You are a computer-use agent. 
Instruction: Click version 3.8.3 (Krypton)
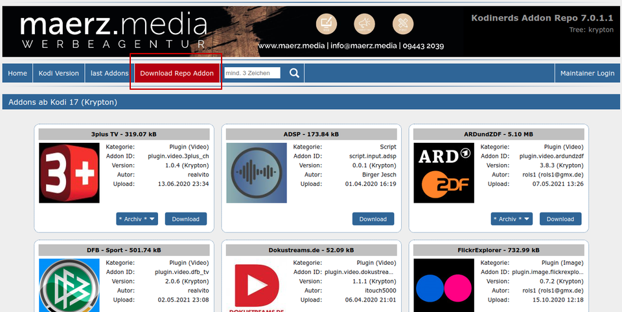(562, 165)
